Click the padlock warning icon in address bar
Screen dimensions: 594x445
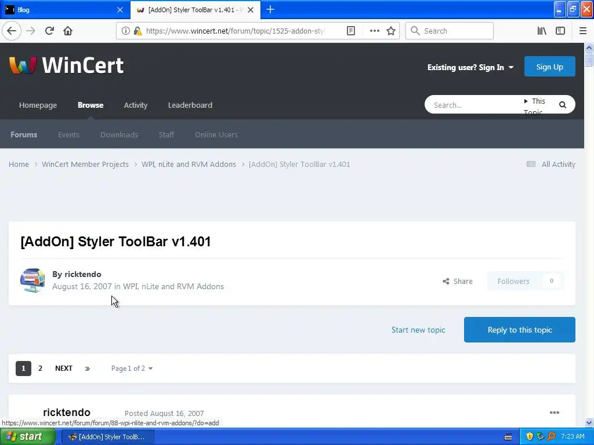click(138, 31)
